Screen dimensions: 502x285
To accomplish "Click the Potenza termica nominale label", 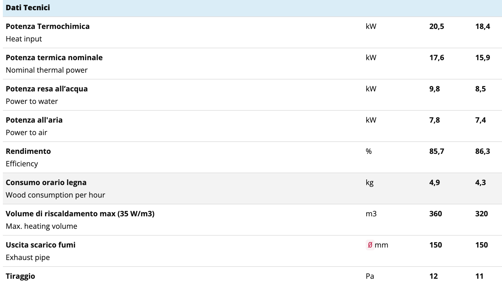I will (54, 58).
